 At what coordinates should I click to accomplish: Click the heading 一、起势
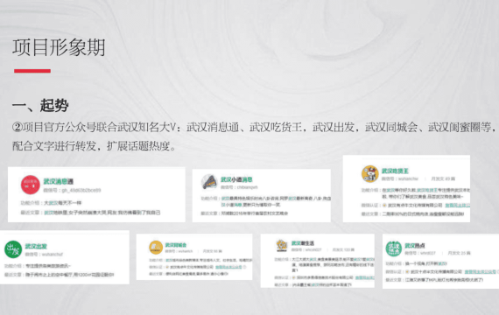coord(40,105)
